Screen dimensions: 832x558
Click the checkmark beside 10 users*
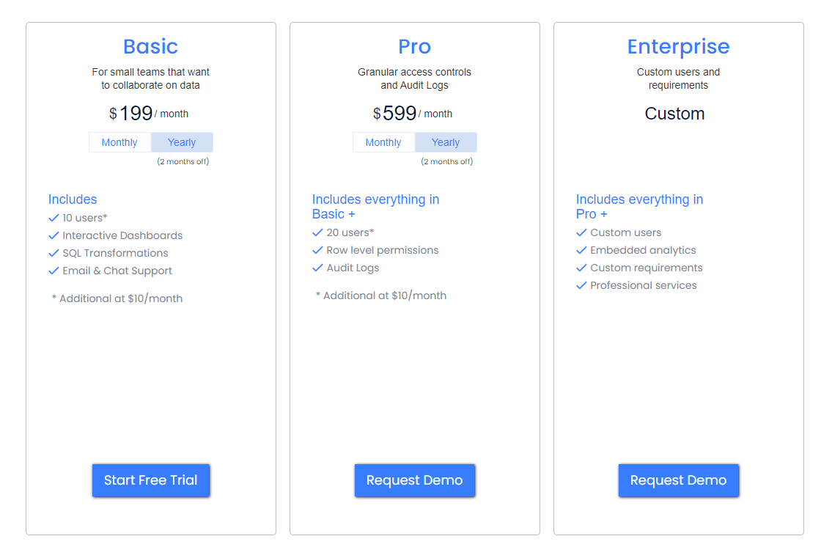coord(54,218)
